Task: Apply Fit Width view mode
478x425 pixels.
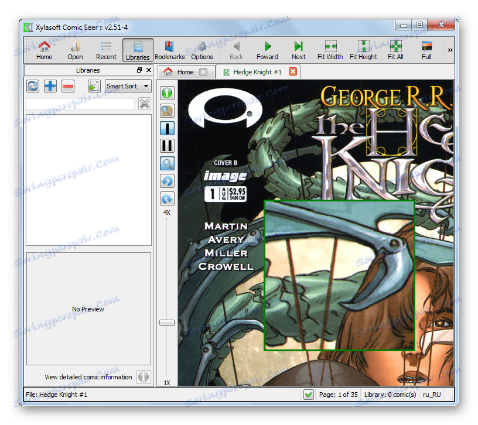Action: [330, 50]
